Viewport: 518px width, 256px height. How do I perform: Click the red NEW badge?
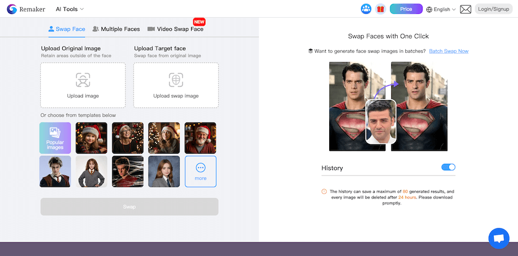199,22
